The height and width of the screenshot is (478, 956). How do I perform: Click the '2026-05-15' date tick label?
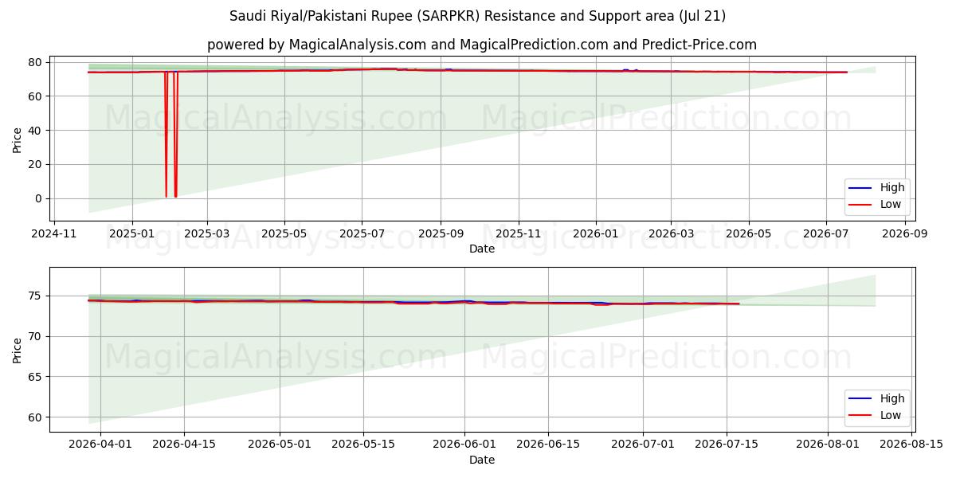[x=363, y=445]
